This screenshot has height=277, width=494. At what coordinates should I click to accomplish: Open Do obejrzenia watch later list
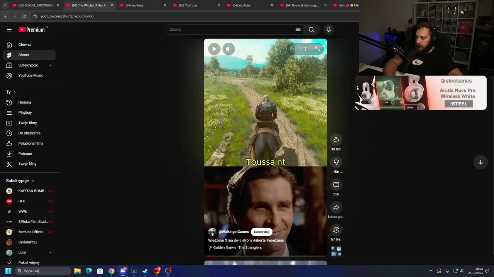29,133
